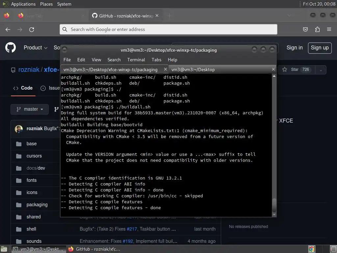Open the icons folder in the repo
The image size is (337, 253).
pos(32,192)
